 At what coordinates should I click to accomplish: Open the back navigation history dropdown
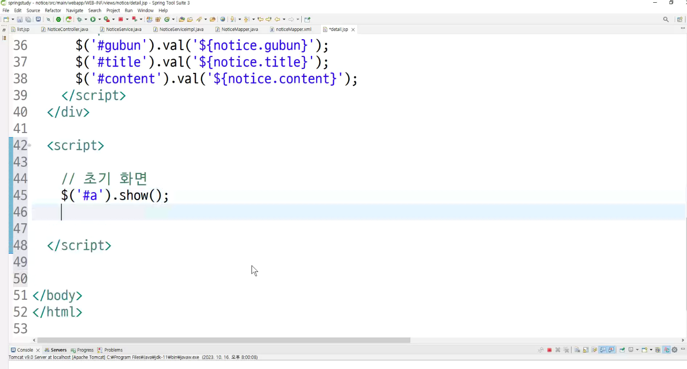coord(284,20)
